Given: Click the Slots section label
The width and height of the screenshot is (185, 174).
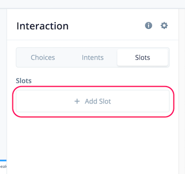Looking at the screenshot, I should pos(24,81).
